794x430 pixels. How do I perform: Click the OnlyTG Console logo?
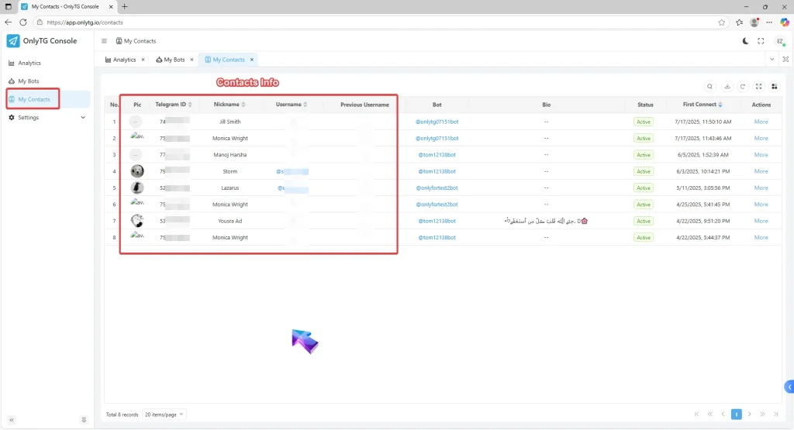[x=42, y=41]
